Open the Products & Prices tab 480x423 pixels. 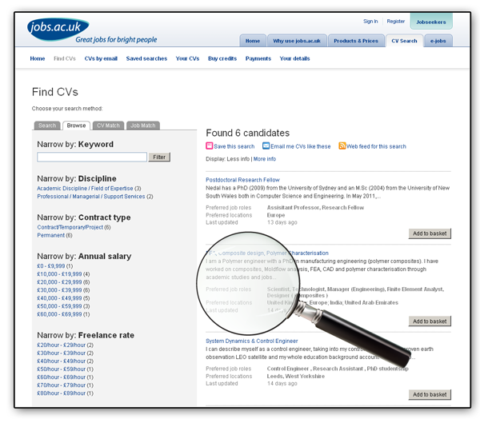(356, 41)
